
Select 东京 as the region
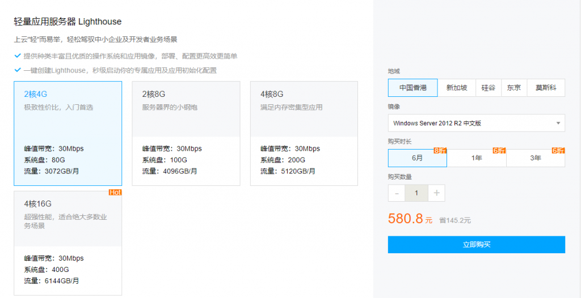pos(514,88)
